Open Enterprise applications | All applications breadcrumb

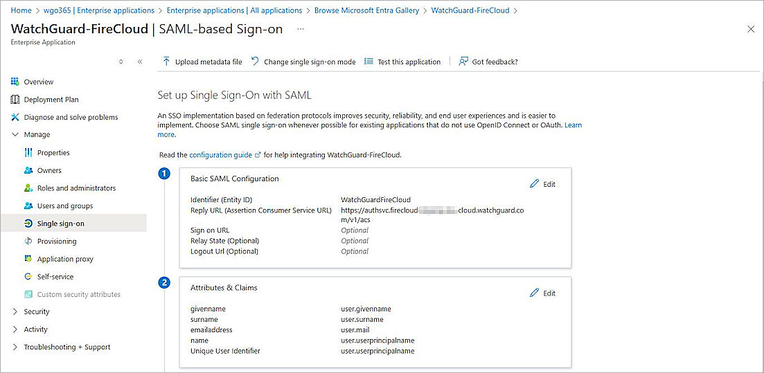tap(234, 10)
